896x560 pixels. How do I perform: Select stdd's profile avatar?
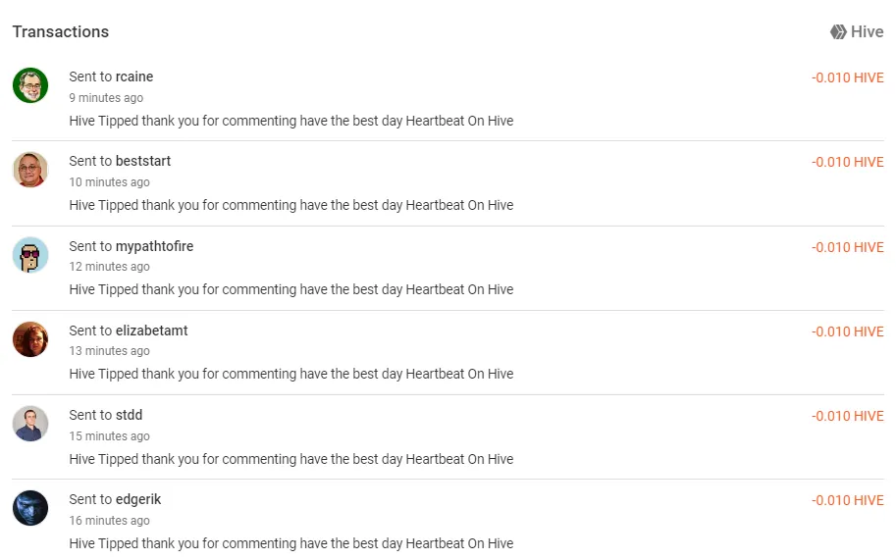pyautogui.click(x=30, y=424)
